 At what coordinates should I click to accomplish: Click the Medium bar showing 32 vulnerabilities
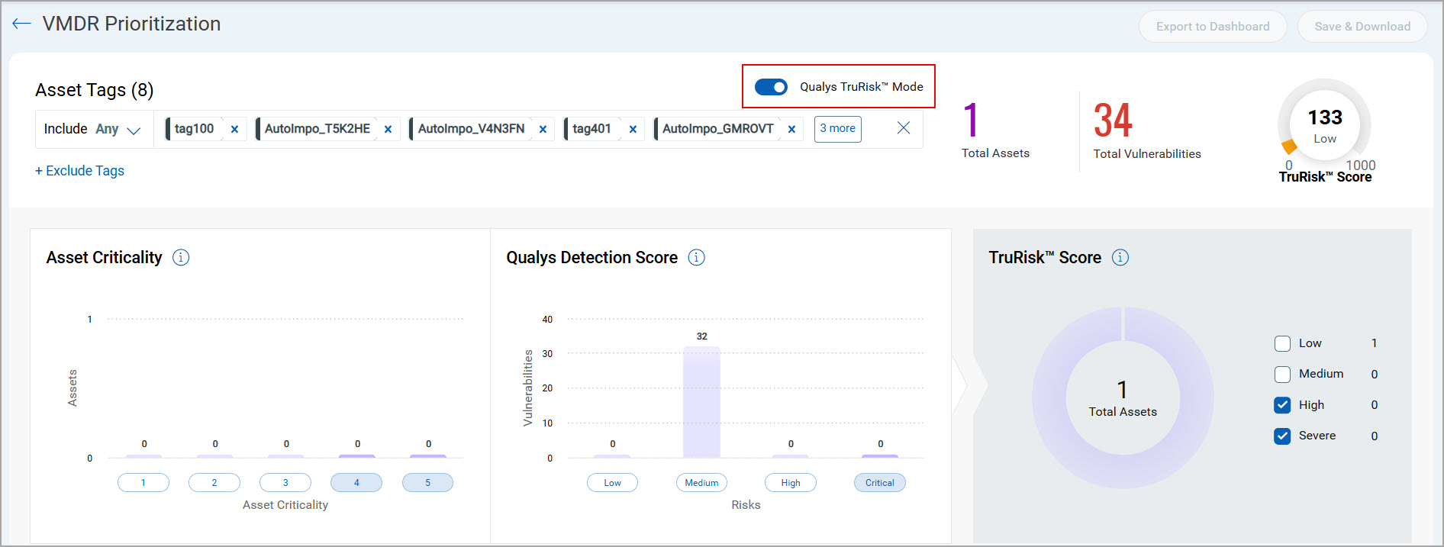[701, 402]
